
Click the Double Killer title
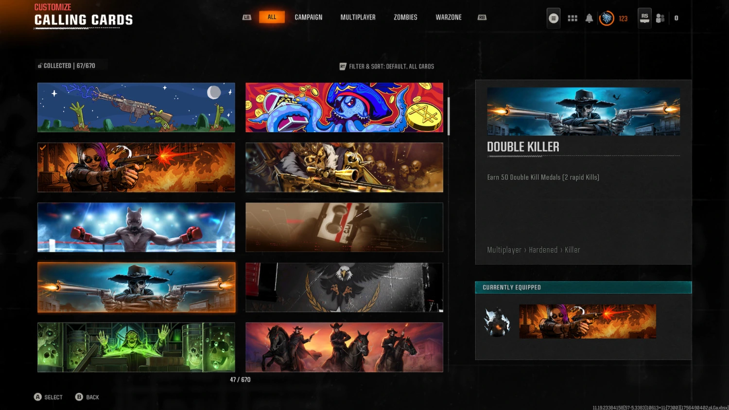pos(523,147)
